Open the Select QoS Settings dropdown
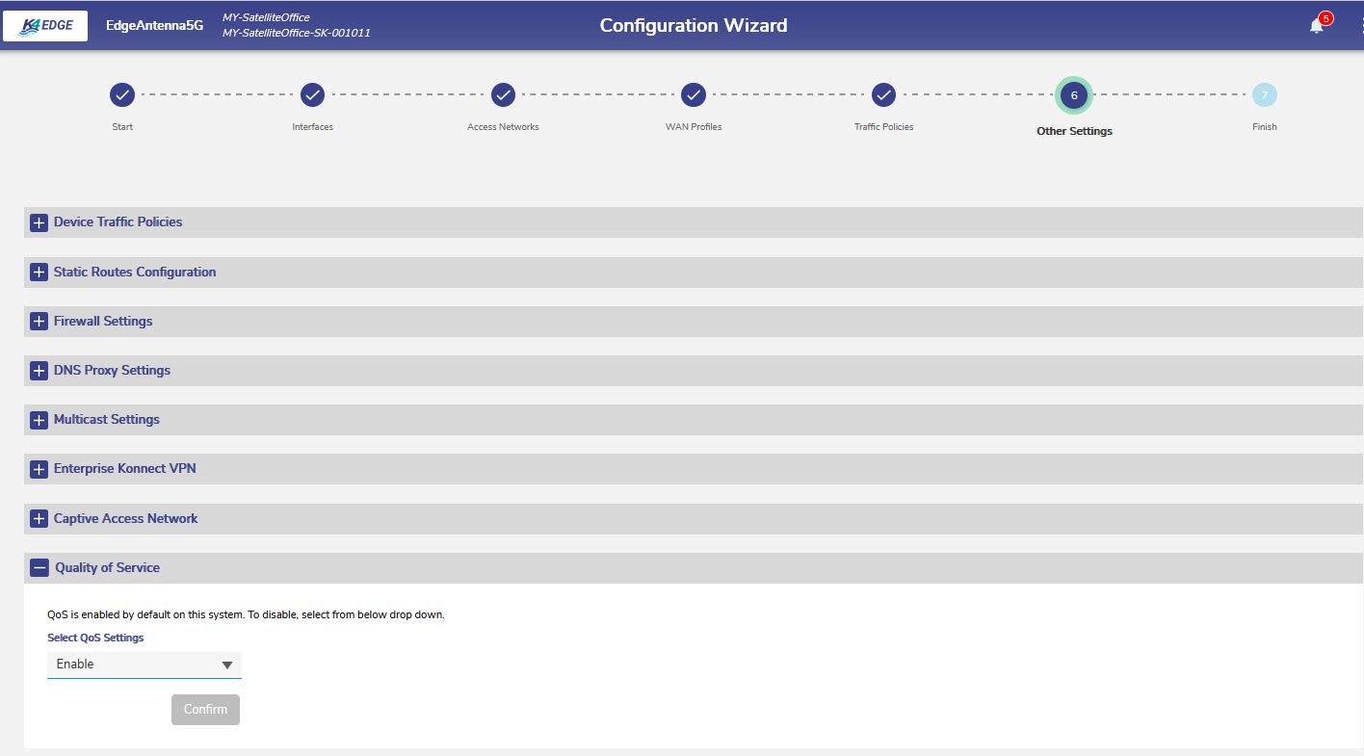Screen dimensions: 1364x756 (144, 665)
